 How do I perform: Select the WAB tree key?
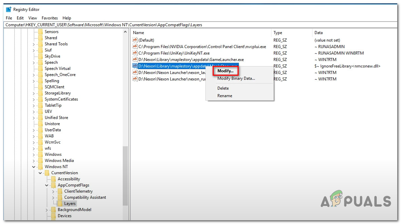click(49, 136)
